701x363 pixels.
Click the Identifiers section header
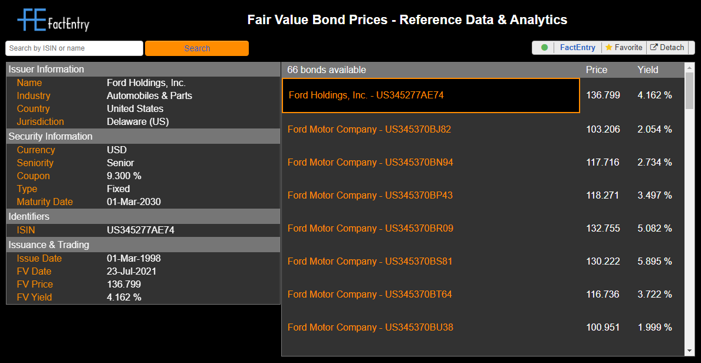(143, 216)
